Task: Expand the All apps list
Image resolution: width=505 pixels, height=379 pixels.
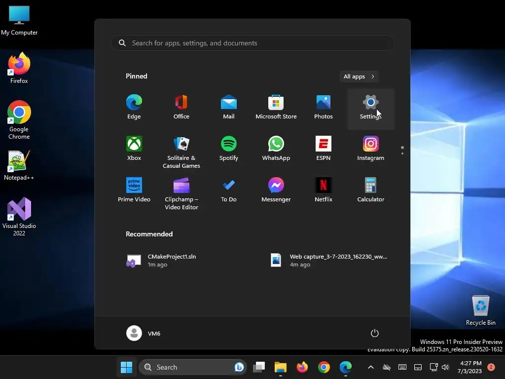Action: tap(359, 76)
